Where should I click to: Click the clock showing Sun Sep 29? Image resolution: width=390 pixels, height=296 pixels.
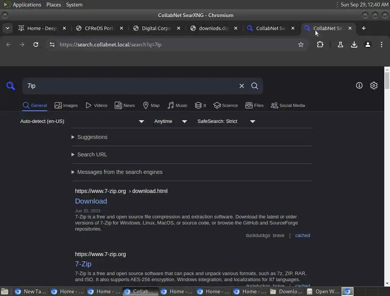[x=364, y=5]
